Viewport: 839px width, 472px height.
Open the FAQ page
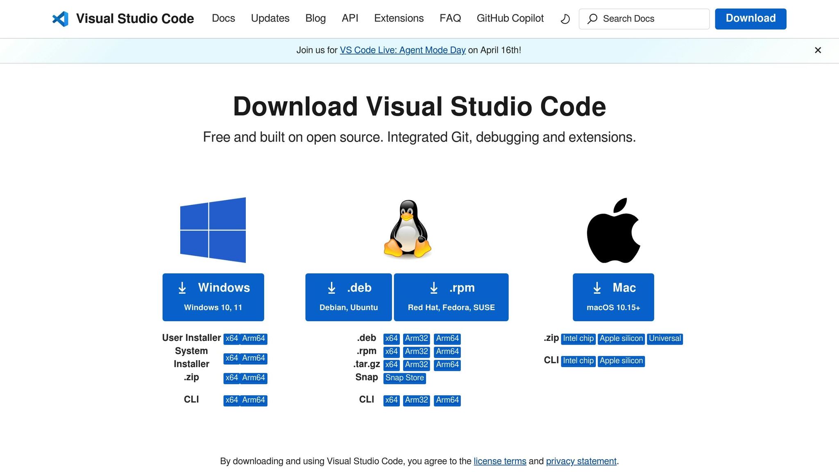click(450, 18)
